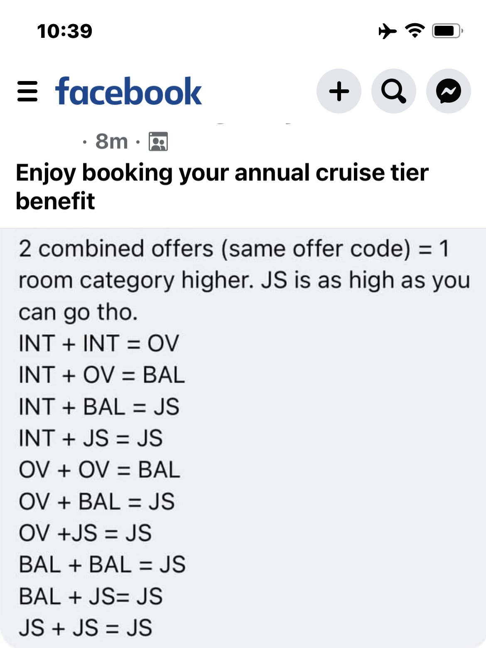The height and width of the screenshot is (648, 486).
Task: Tap the 'OV + BAL = JS' line
Action: tap(96, 501)
